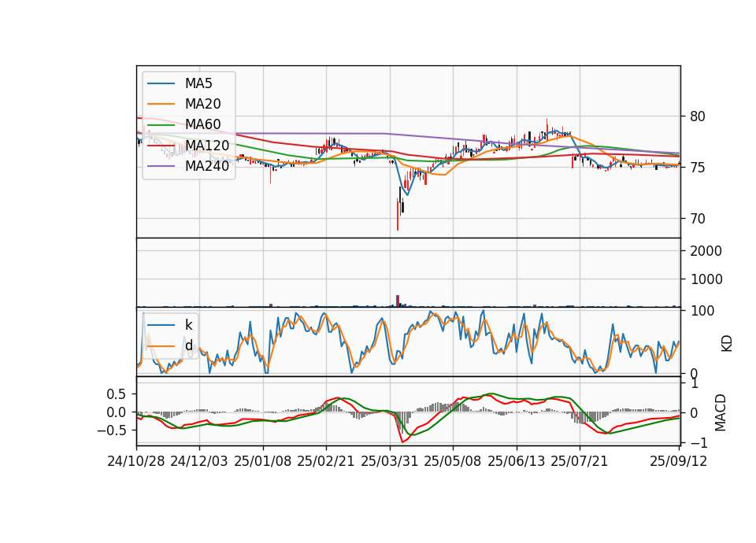Click the volume axis value 1000

pyautogui.click(x=706, y=279)
